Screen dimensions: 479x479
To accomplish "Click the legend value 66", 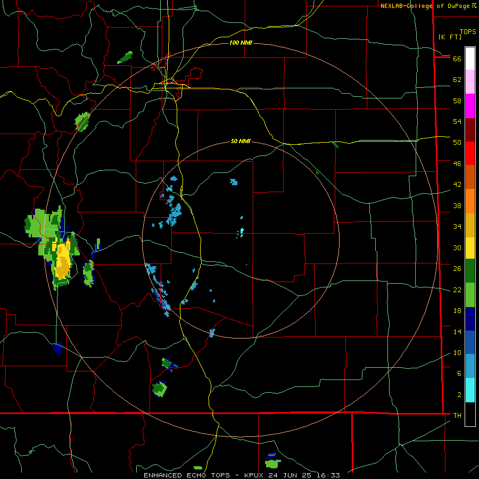I will coord(457,59).
